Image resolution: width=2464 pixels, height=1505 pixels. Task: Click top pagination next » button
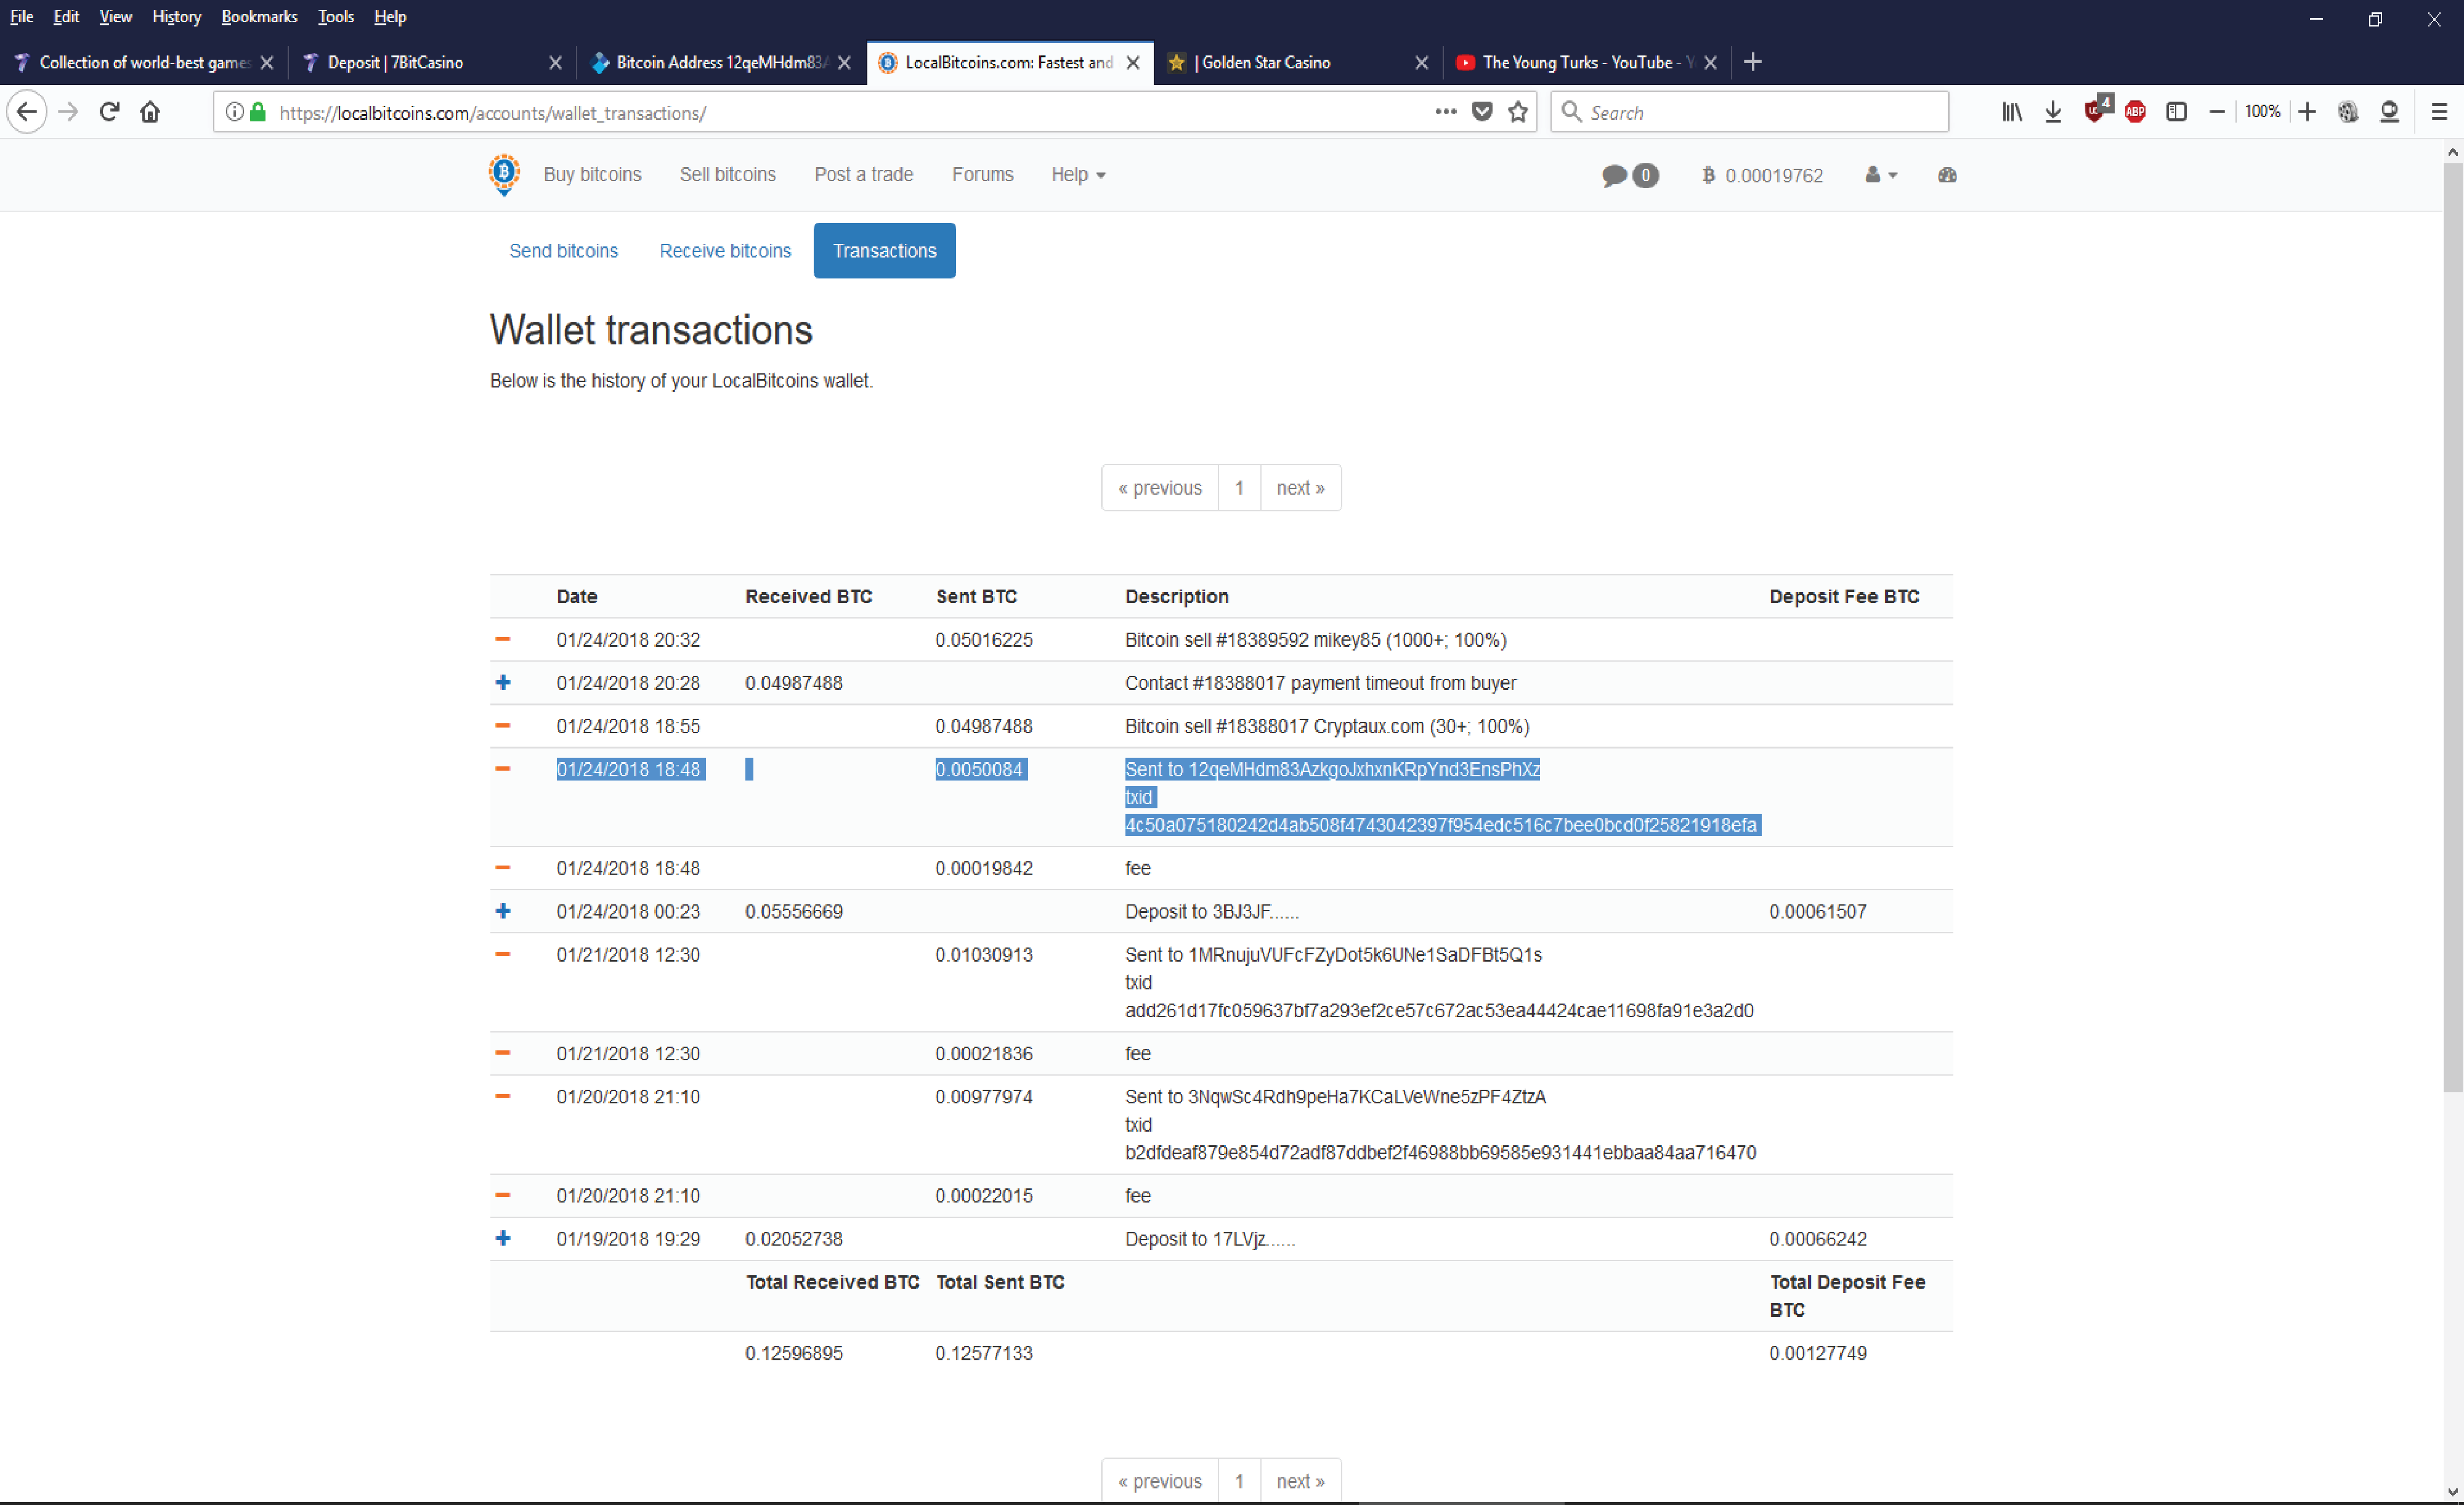(x=1300, y=488)
